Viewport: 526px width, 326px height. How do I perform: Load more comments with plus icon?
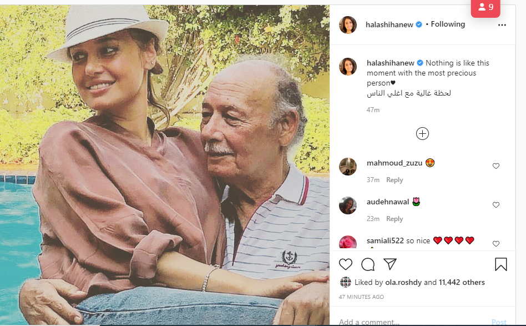point(422,133)
